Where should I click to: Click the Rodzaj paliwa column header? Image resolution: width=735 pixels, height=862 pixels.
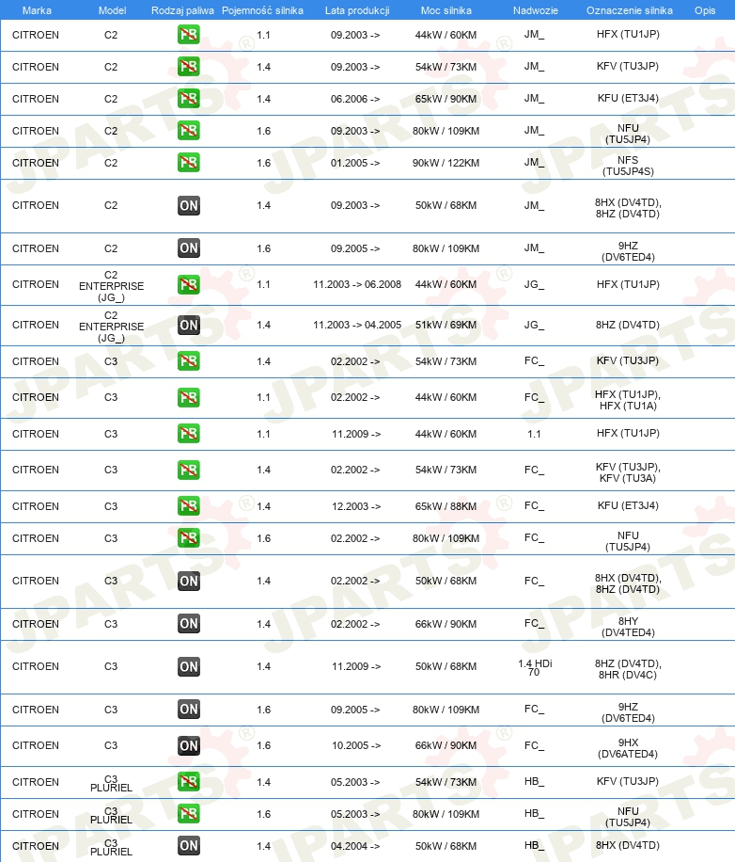tap(182, 10)
